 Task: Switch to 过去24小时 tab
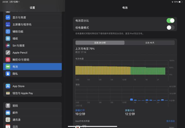pos(100,43)
